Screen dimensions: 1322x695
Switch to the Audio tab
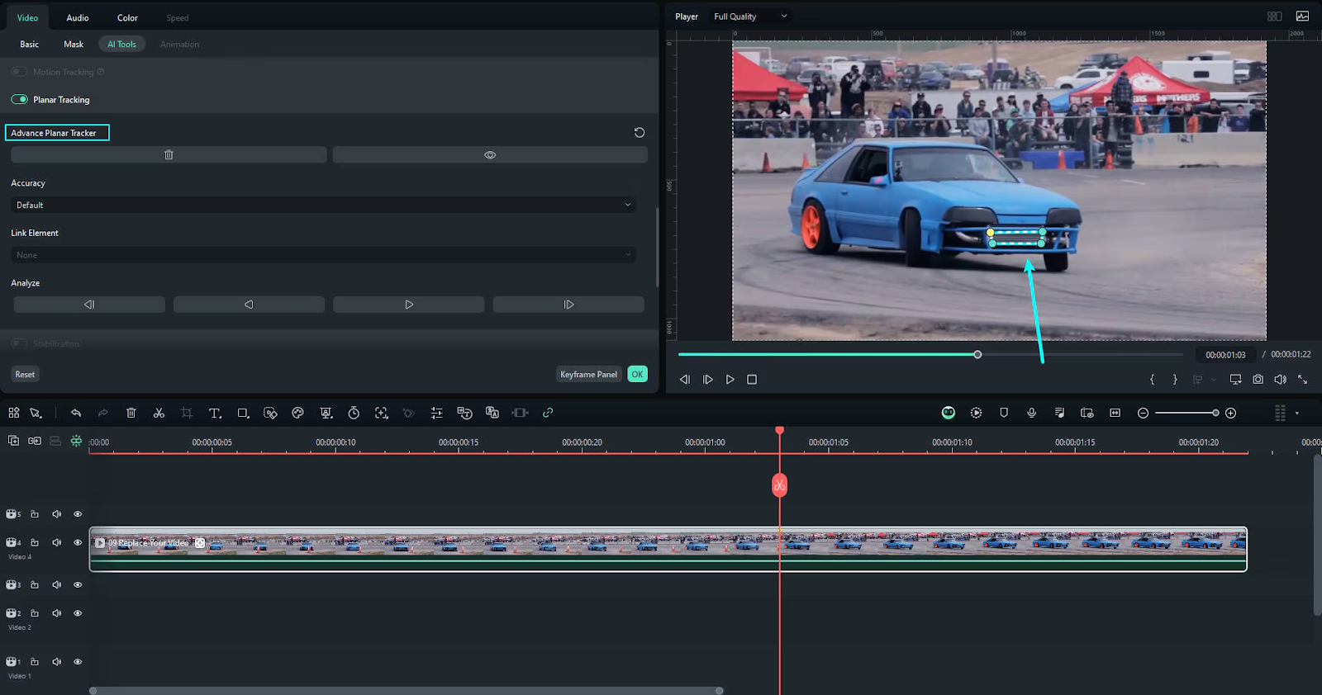[x=78, y=17]
